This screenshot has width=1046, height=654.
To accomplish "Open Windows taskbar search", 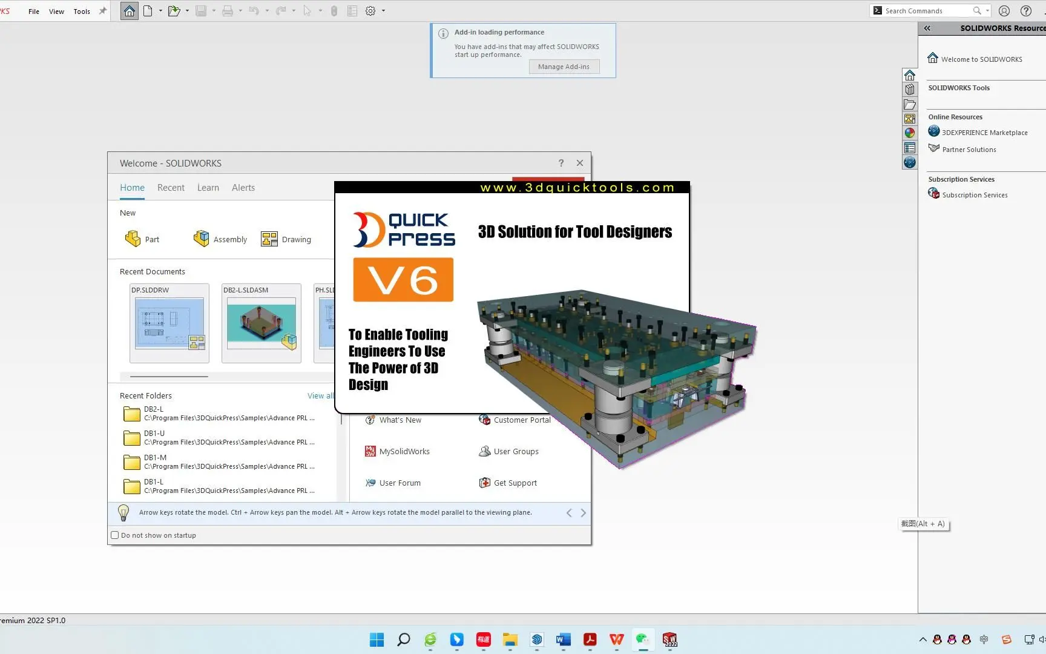I will click(x=403, y=639).
